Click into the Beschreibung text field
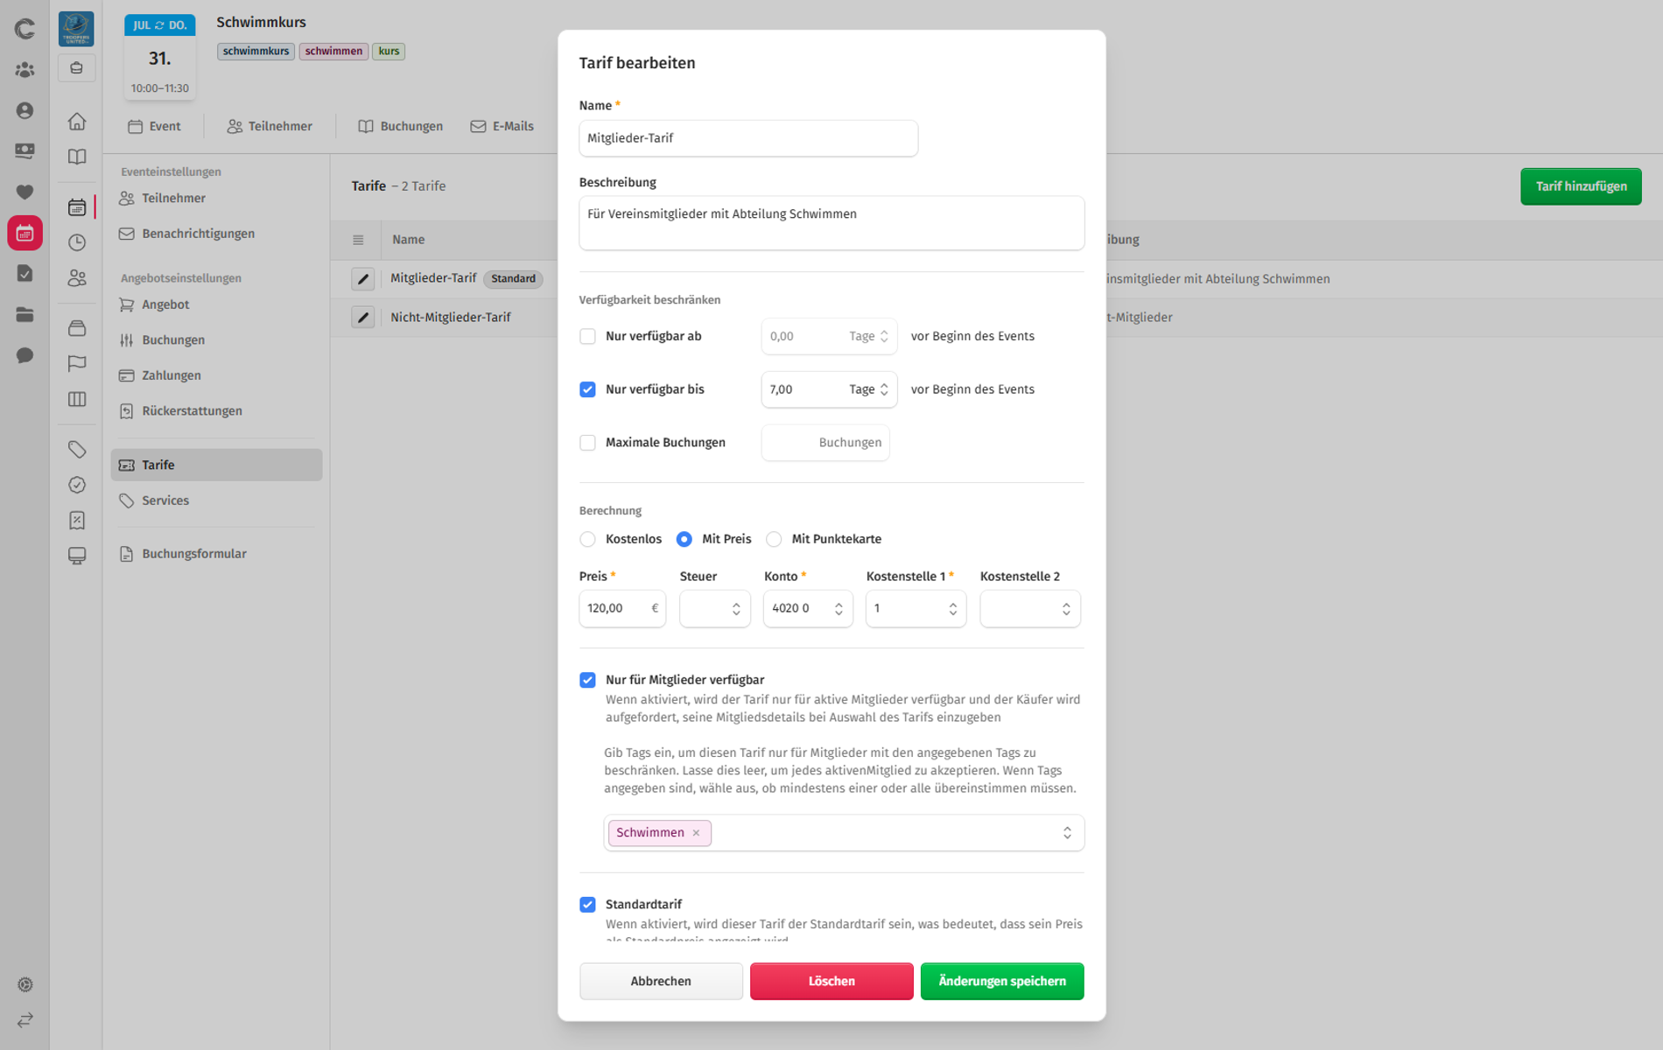Image resolution: width=1663 pixels, height=1050 pixels. point(831,223)
